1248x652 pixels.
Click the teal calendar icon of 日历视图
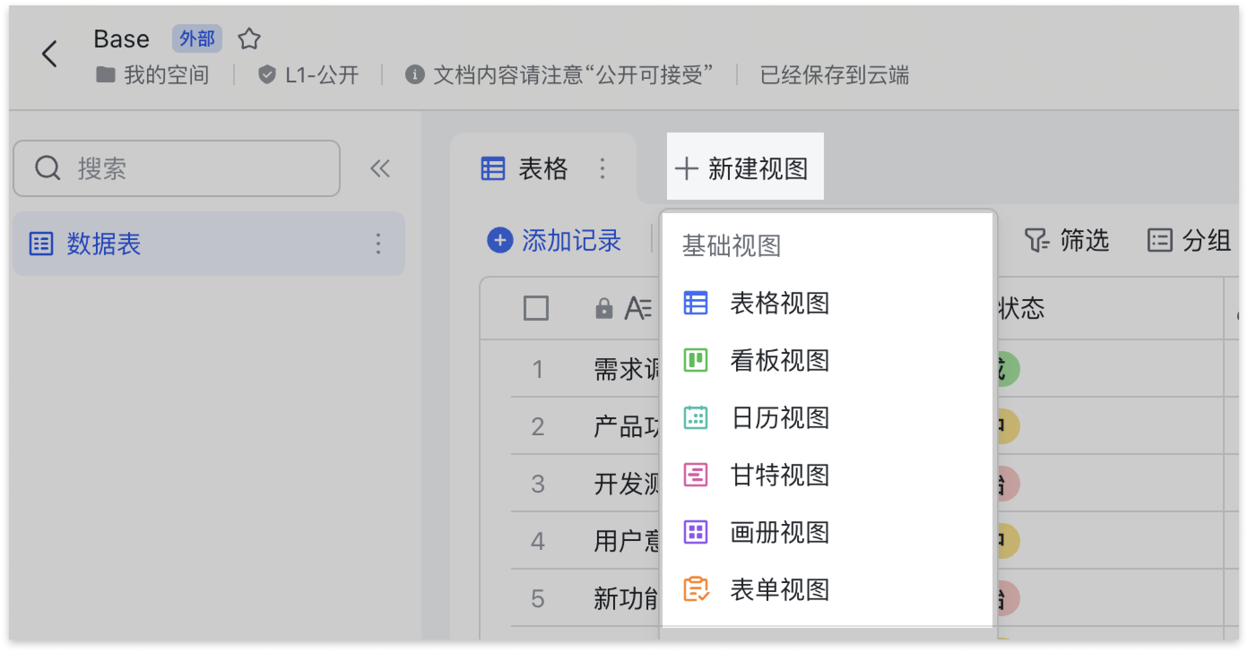pos(695,418)
